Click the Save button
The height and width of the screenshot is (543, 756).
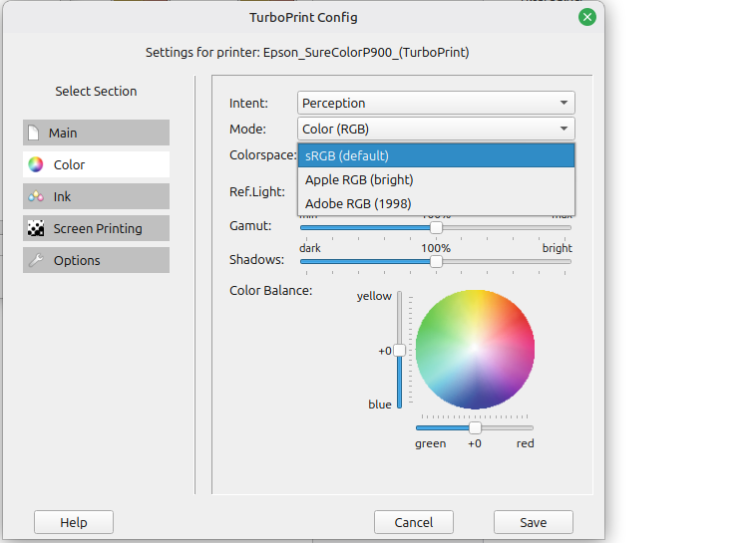[534, 522]
